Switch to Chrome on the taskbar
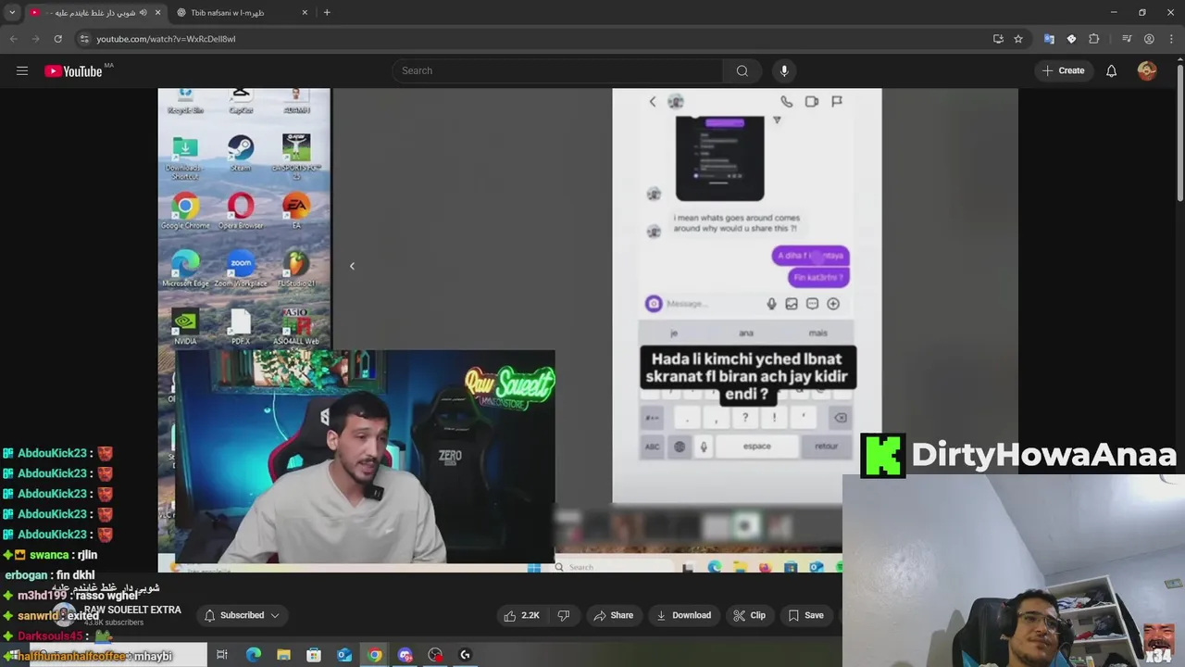The width and height of the screenshot is (1185, 667). pyautogui.click(x=375, y=655)
